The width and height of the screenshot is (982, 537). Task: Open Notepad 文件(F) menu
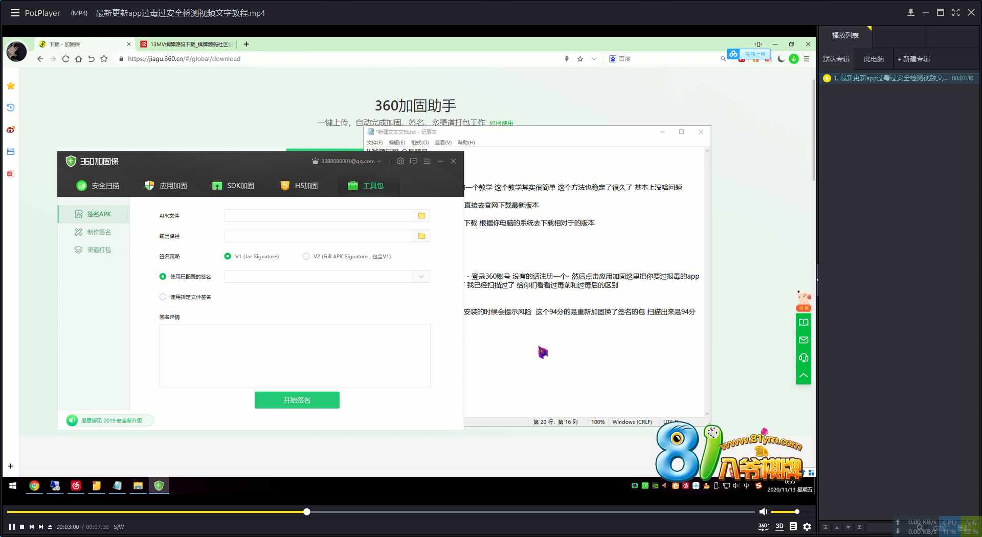374,143
